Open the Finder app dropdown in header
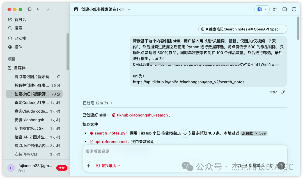 262,9
